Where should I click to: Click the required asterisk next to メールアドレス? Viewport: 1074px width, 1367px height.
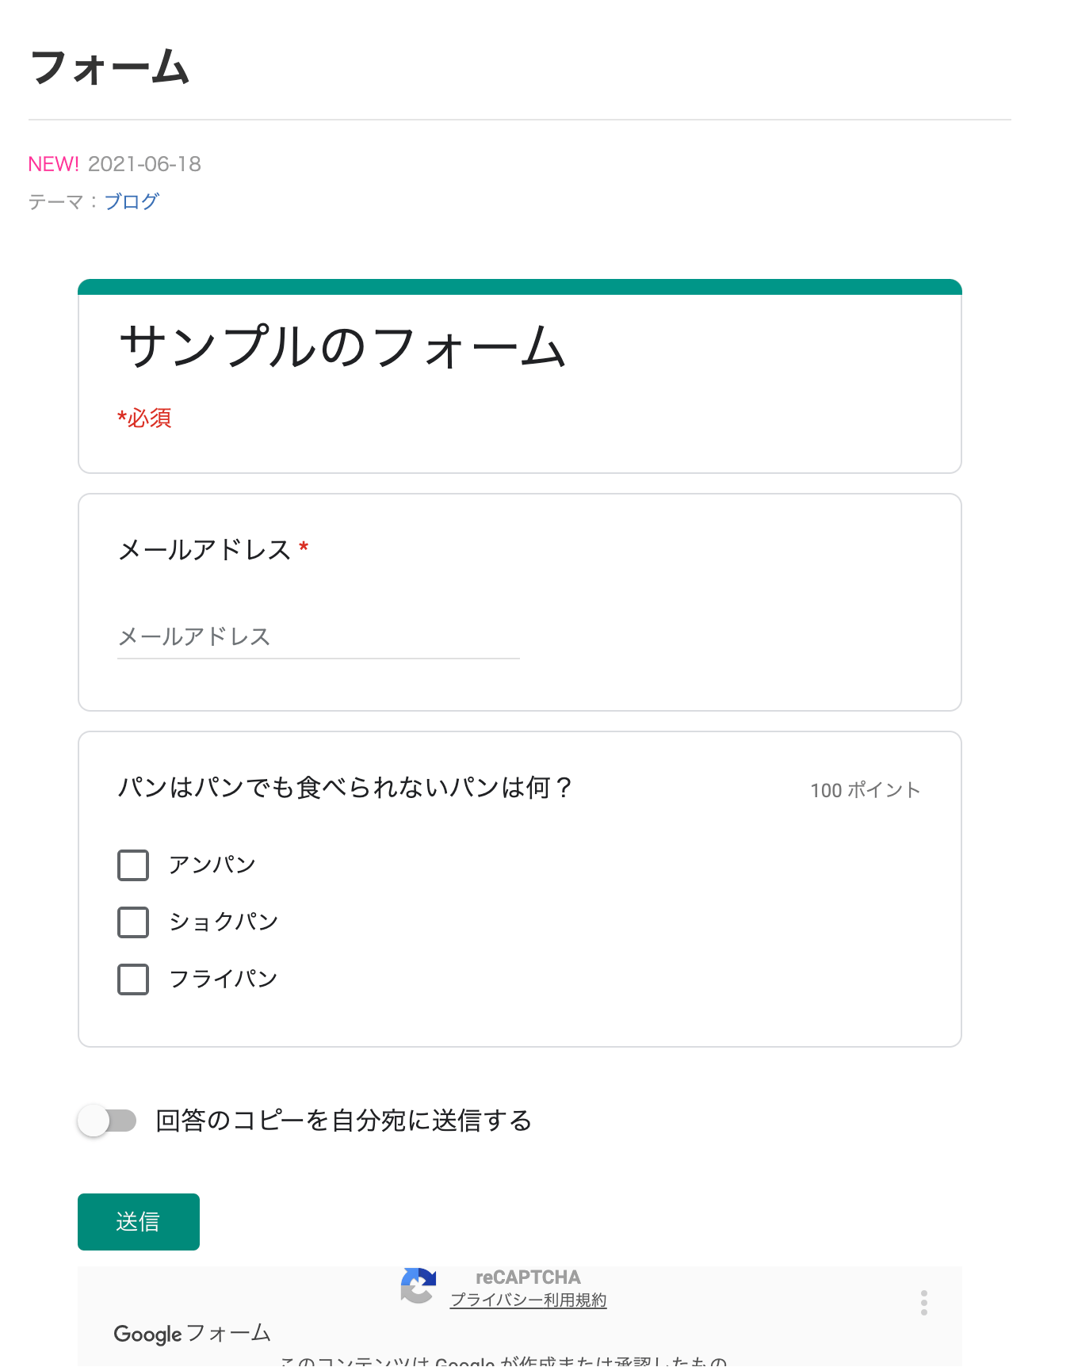pos(304,549)
